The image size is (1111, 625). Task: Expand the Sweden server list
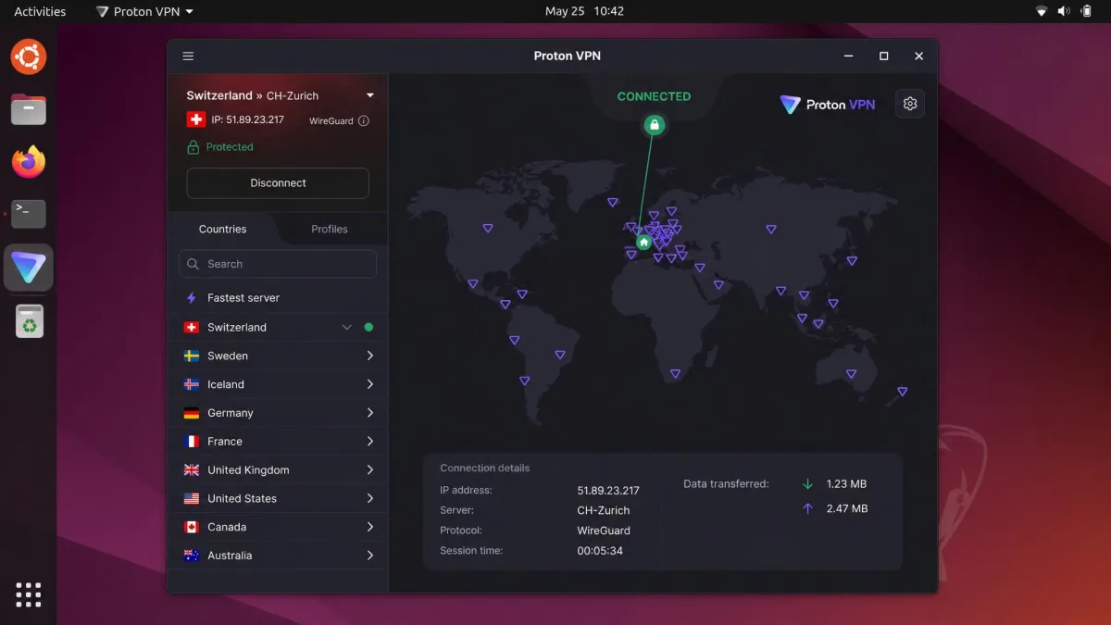click(370, 356)
